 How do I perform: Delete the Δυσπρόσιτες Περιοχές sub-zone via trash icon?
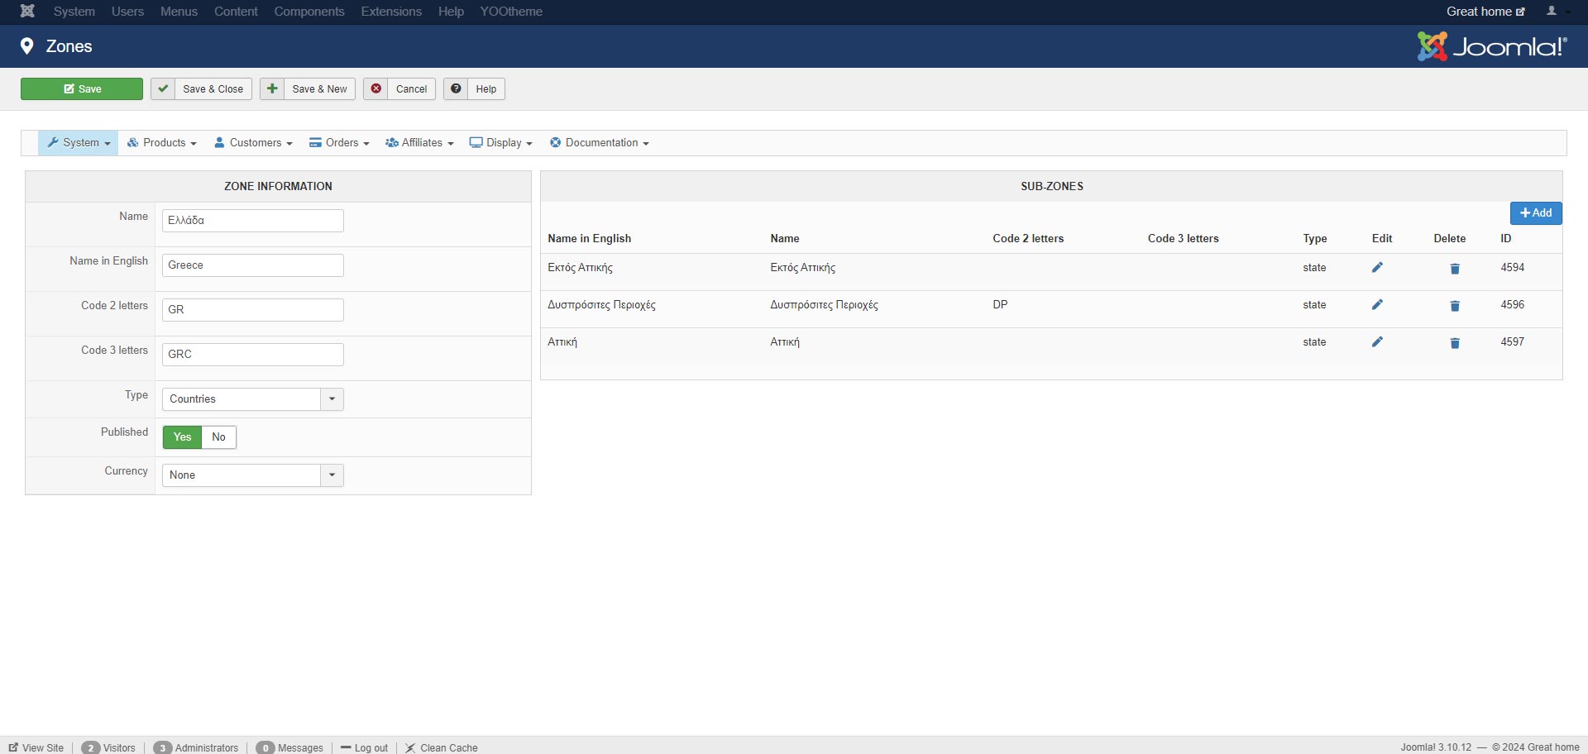[1455, 306]
